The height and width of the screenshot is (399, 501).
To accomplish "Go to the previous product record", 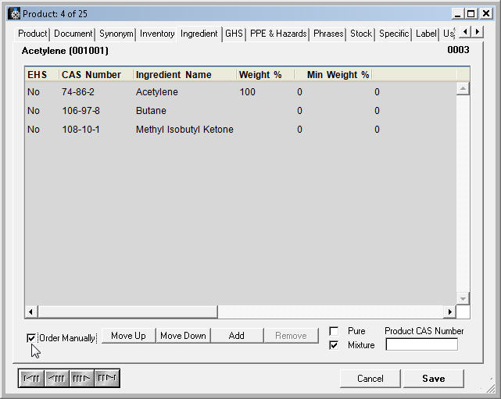I will click(56, 379).
